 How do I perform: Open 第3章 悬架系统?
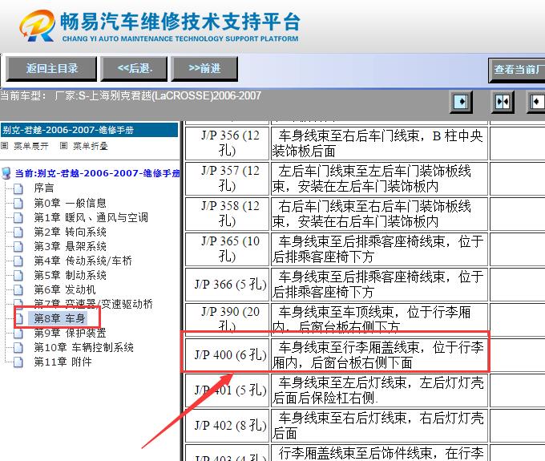[x=70, y=246]
